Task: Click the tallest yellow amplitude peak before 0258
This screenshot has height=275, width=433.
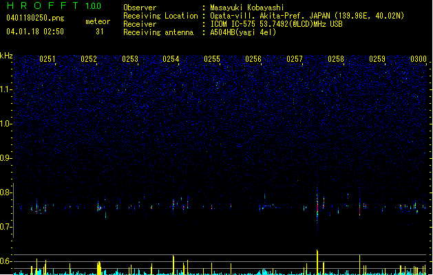Action: (317, 262)
